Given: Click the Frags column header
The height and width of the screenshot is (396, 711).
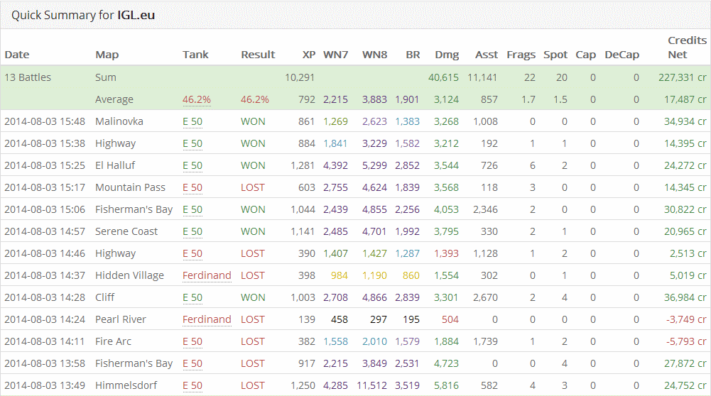Looking at the screenshot, I should point(521,55).
